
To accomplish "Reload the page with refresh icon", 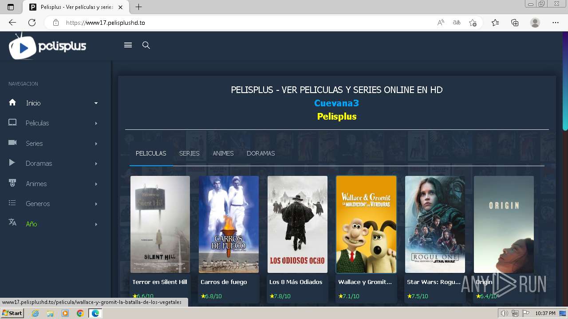I will pyautogui.click(x=32, y=23).
